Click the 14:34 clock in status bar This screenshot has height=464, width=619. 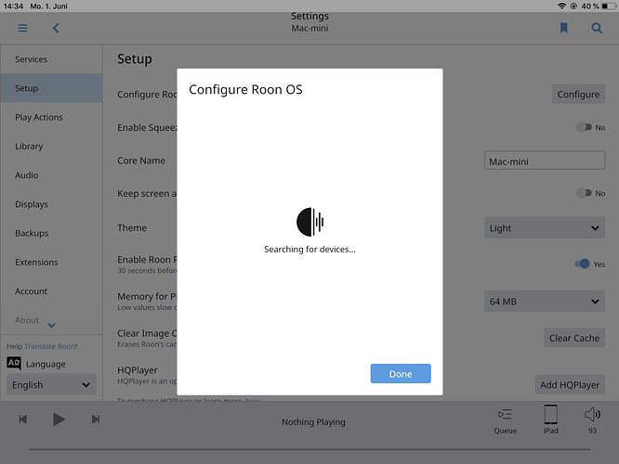coord(13,6)
